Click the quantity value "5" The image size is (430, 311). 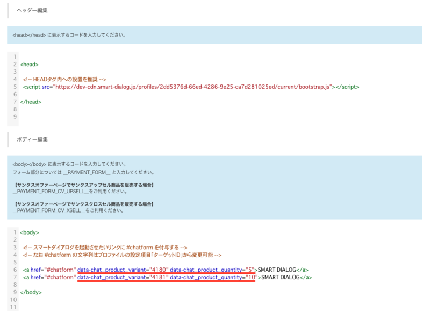[250, 270]
